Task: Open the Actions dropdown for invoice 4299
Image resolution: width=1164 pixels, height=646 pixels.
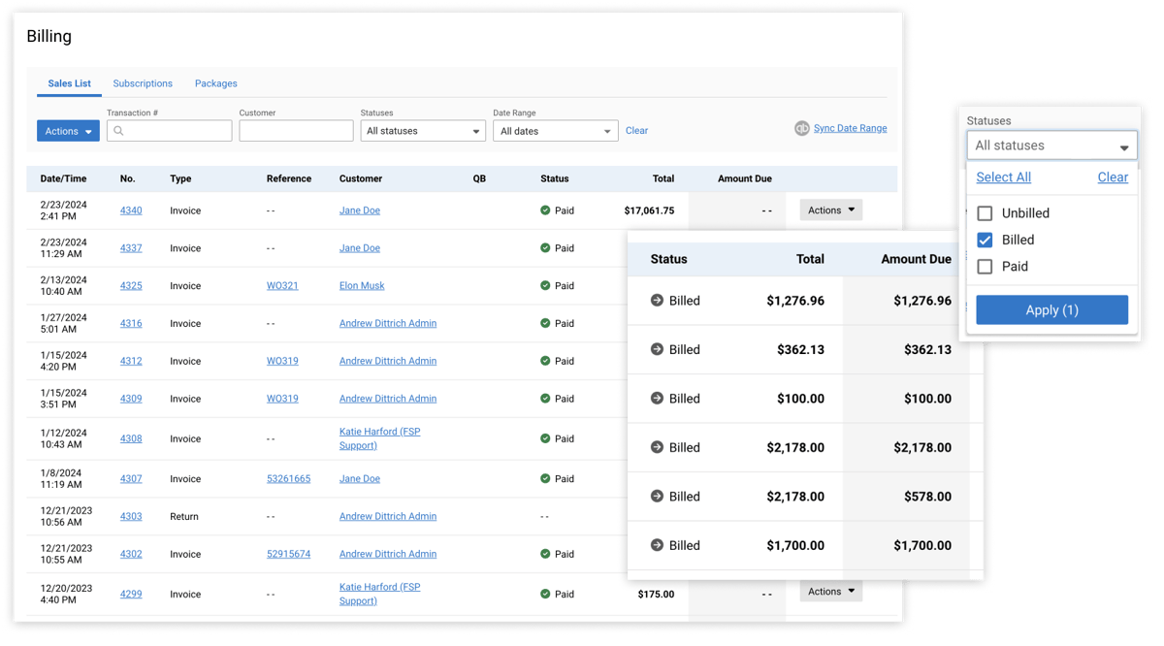Action: coord(831,592)
